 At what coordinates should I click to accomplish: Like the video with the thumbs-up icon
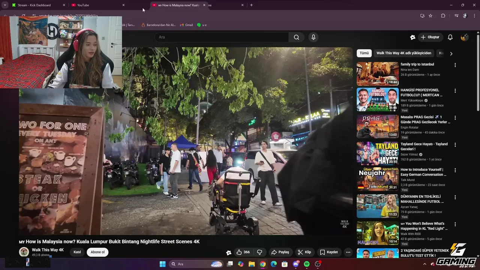[243, 252]
